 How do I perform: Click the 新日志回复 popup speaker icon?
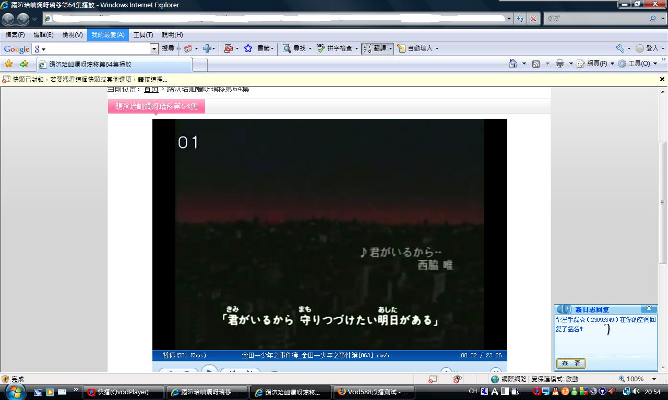point(564,309)
